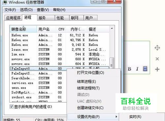Select the lsass.exe process row
The image size is (165, 121).
click(60, 50)
